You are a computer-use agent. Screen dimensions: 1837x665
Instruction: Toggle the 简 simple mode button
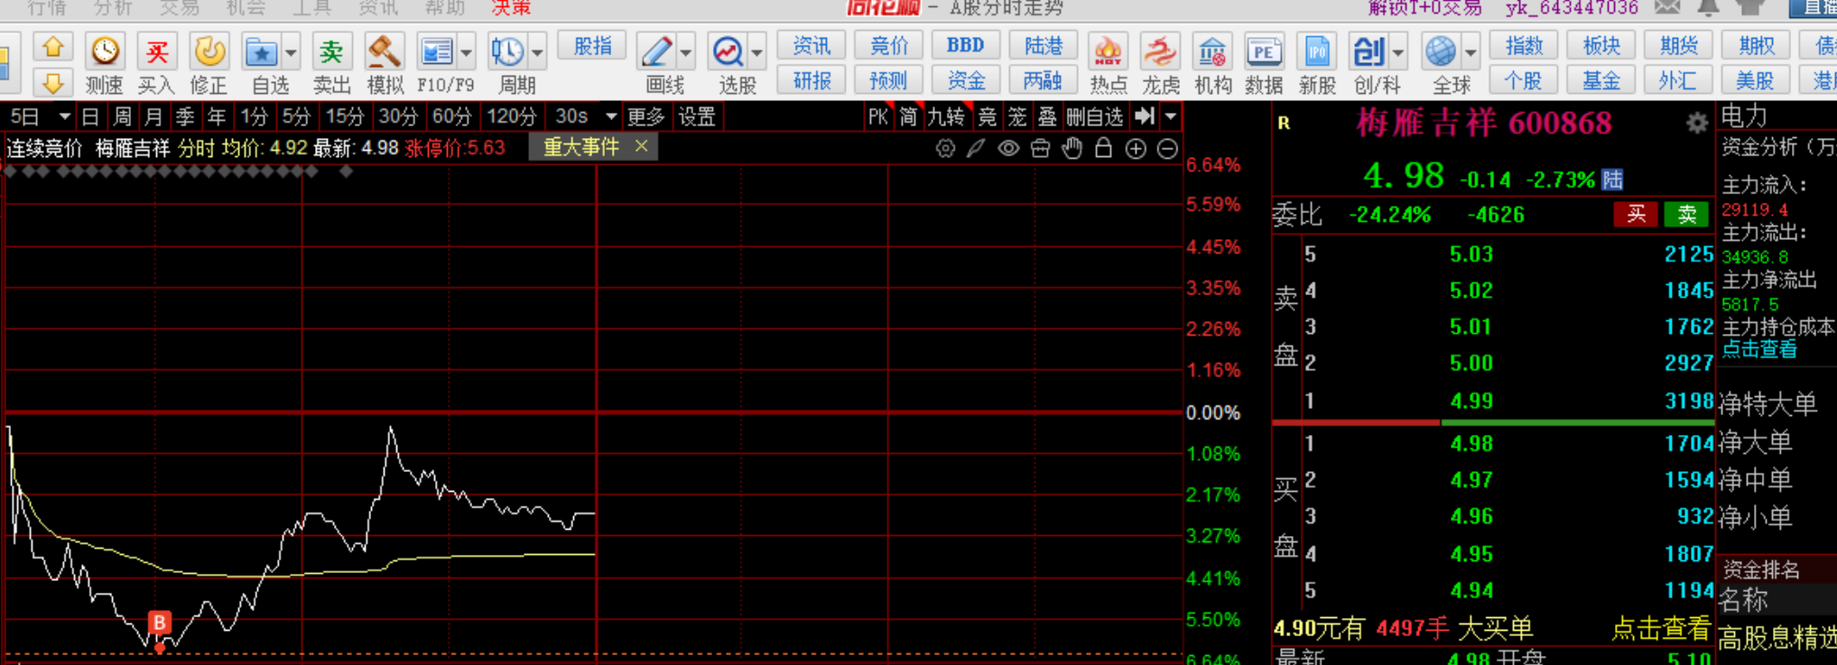tap(908, 116)
